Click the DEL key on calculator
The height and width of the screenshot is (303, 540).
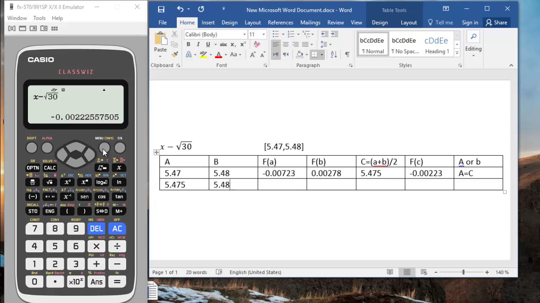pos(96,229)
